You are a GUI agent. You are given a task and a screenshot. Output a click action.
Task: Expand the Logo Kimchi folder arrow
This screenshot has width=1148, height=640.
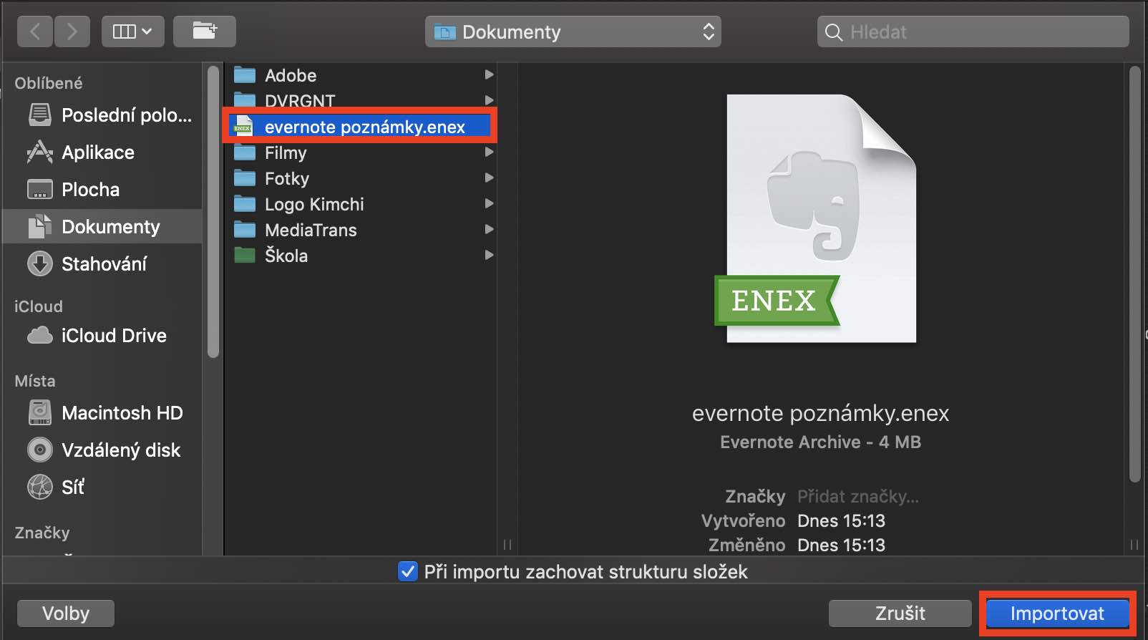[489, 203]
